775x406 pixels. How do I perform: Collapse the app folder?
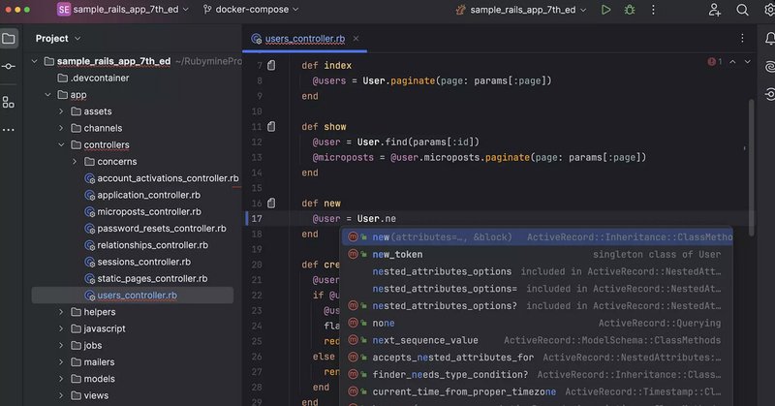tap(47, 94)
